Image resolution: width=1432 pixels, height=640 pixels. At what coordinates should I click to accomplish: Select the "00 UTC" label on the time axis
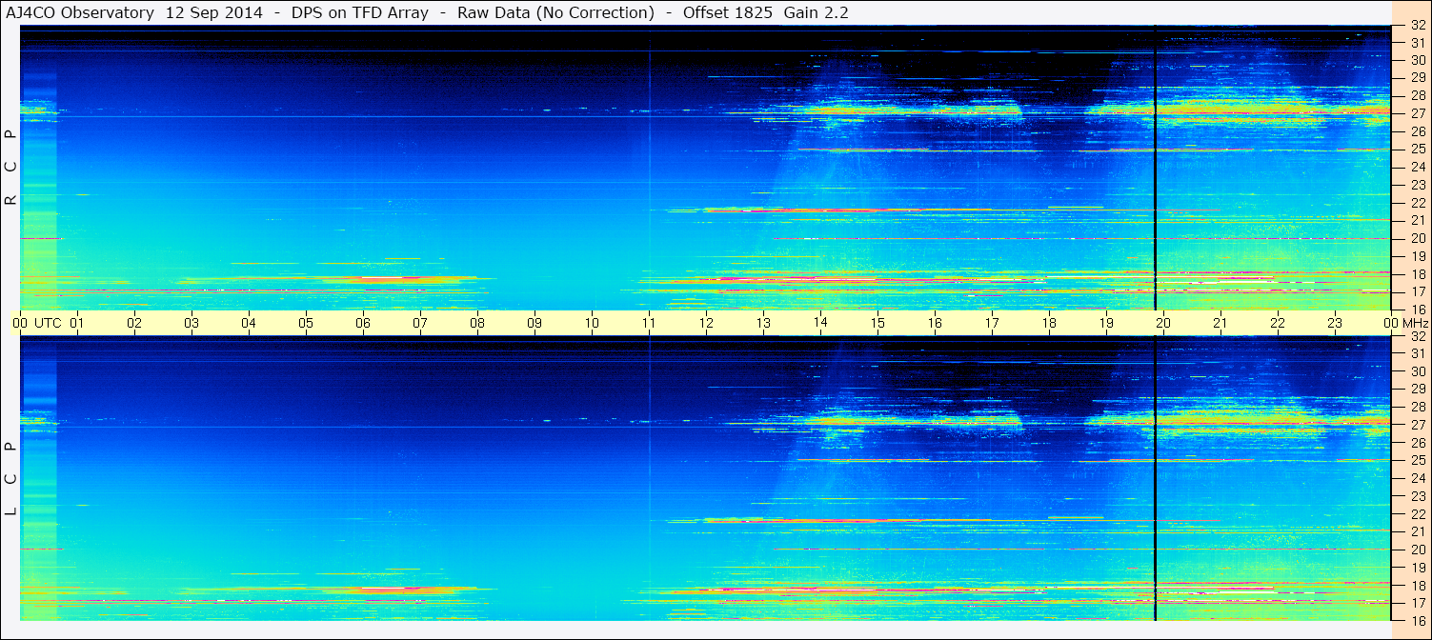click(x=38, y=323)
